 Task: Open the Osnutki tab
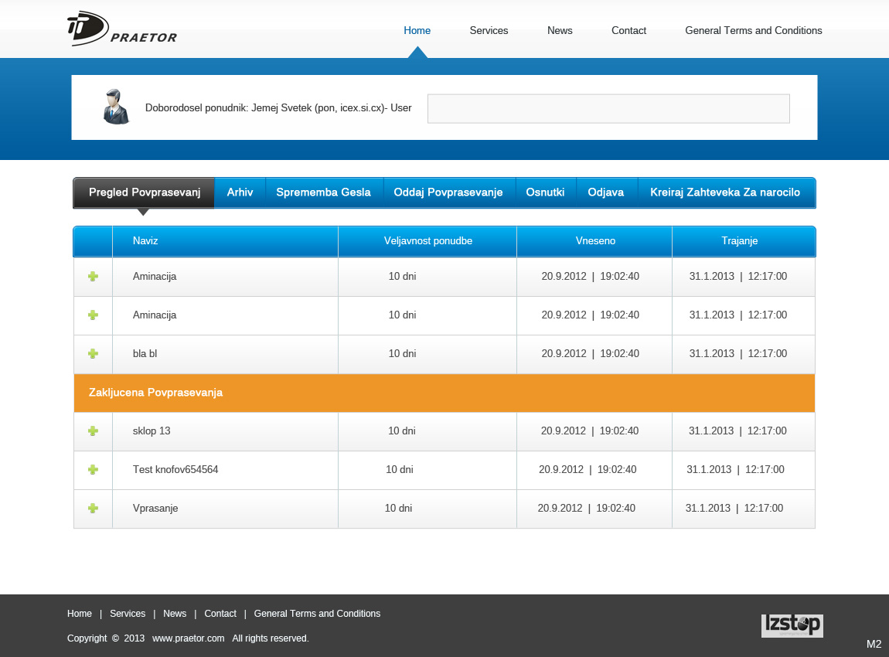pyautogui.click(x=545, y=192)
